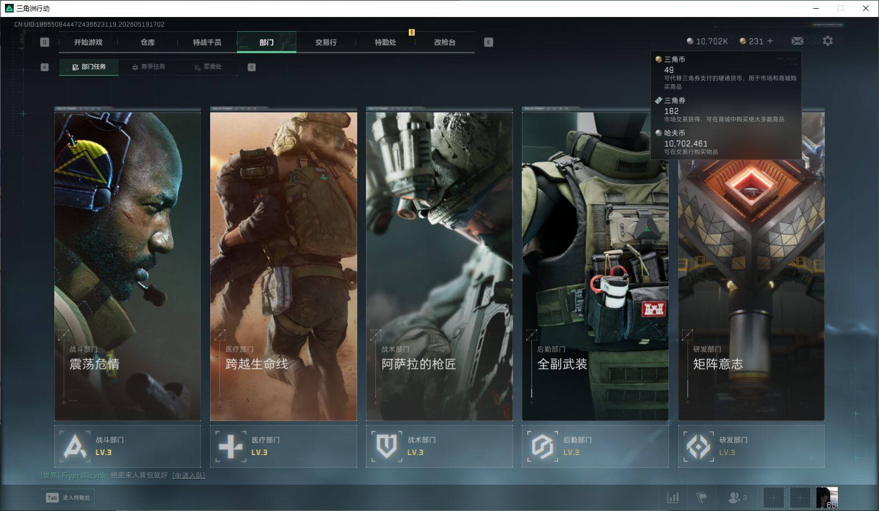Image resolution: width=879 pixels, height=511 pixels.
Task: Open the statistics bar chart icon
Action: (673, 497)
